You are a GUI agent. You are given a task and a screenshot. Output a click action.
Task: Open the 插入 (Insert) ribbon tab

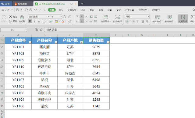click(61, 10)
